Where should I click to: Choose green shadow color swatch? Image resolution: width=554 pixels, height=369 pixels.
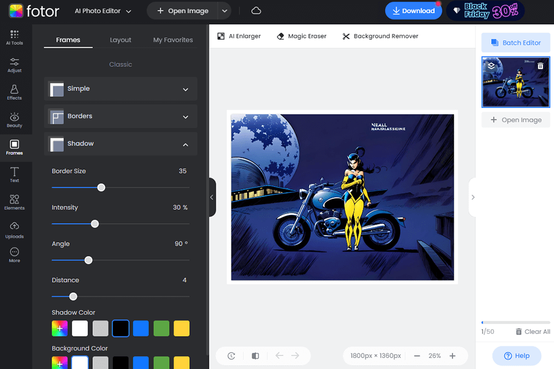(162, 329)
